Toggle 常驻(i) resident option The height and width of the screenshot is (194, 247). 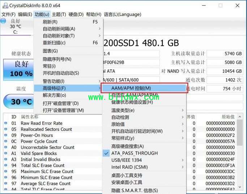68,66
